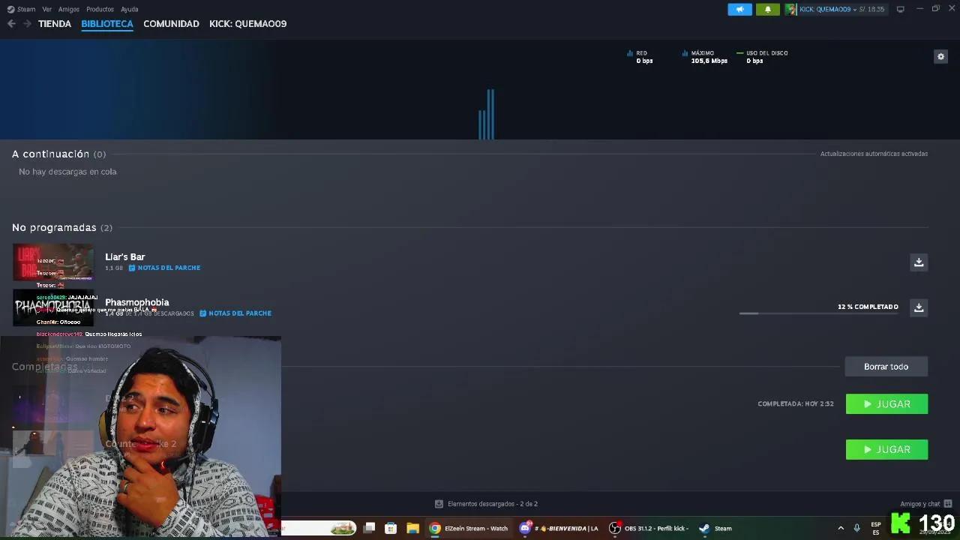Open Microsoft Store from the taskbar
960x540 pixels.
point(391,528)
